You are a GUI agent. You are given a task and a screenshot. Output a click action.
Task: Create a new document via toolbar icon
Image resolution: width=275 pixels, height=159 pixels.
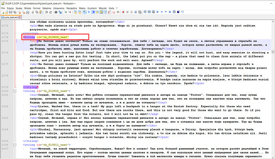pyautogui.click(x=3, y=12)
